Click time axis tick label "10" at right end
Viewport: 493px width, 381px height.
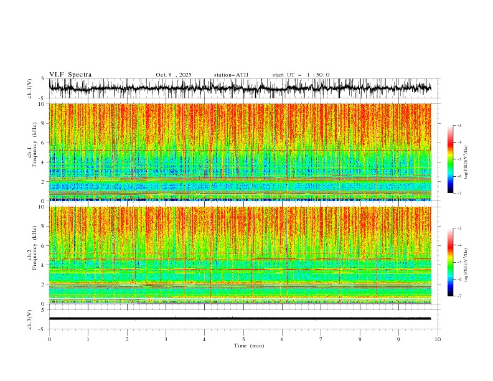[x=438, y=339]
